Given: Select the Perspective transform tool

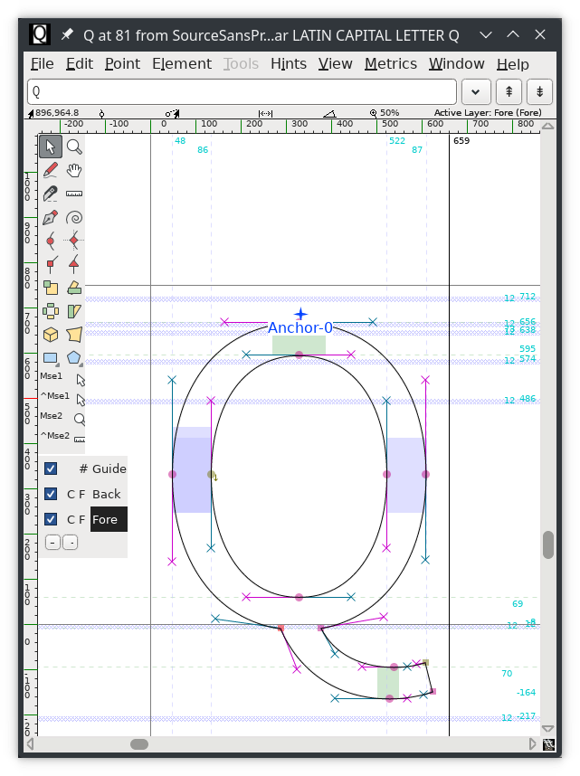Looking at the screenshot, I should coord(74,335).
